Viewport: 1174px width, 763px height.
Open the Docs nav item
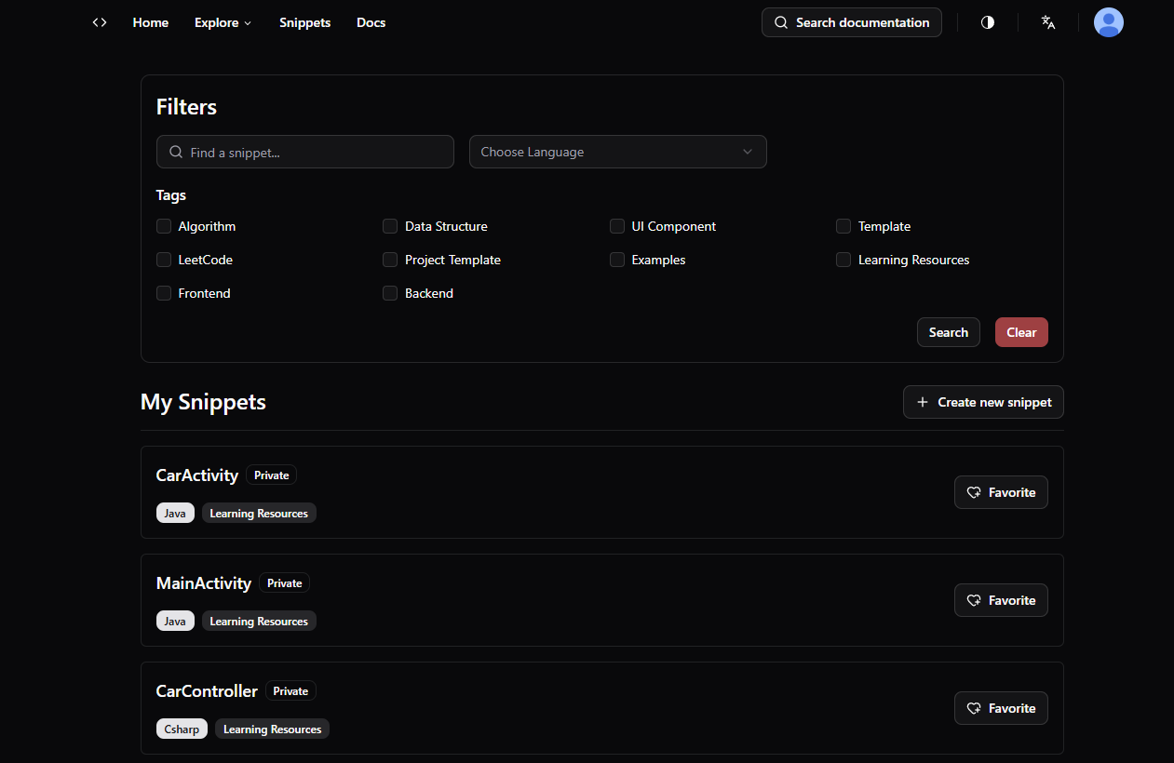coord(371,22)
